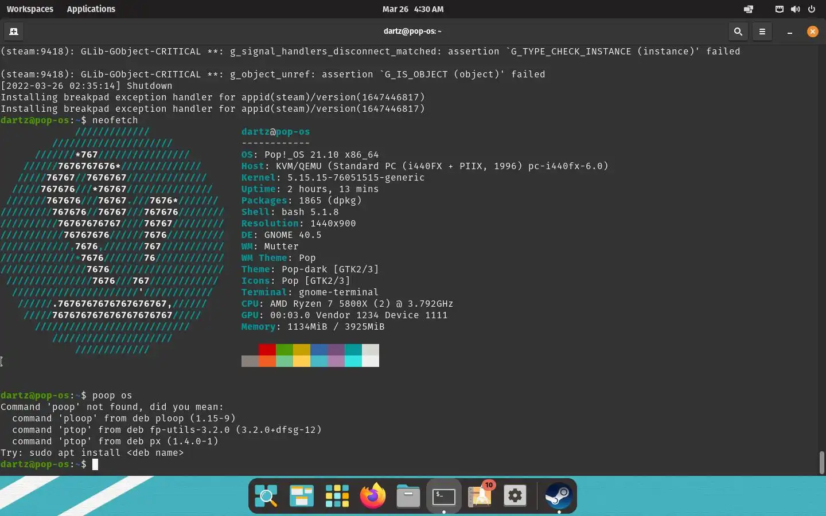The height and width of the screenshot is (516, 826).
Task: Click the 'DE: GNOME 40.5' line
Action: pyautogui.click(x=282, y=235)
